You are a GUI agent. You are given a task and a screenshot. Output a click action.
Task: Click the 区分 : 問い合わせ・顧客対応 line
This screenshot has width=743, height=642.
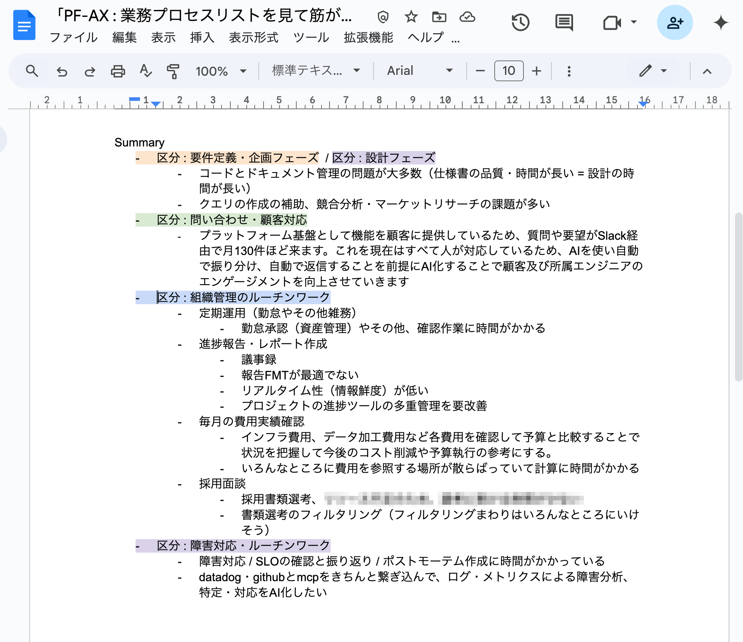(232, 220)
